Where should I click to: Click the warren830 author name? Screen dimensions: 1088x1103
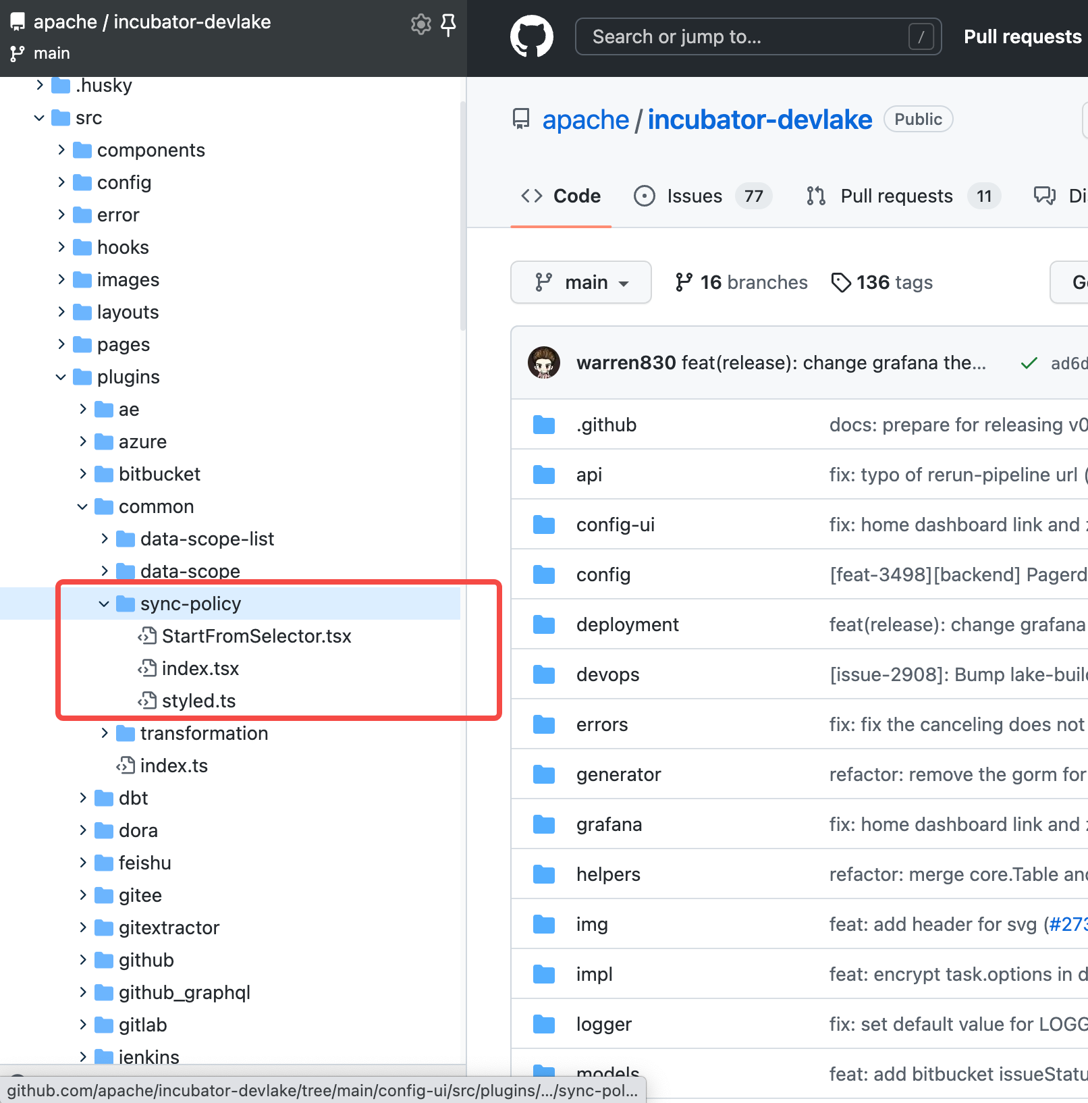(626, 362)
